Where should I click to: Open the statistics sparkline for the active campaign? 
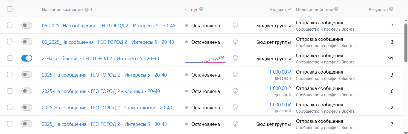pyautogui.click(x=205, y=58)
